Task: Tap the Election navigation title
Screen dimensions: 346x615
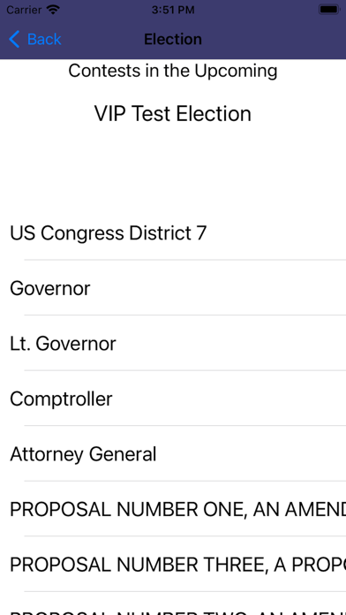Action: point(173,39)
